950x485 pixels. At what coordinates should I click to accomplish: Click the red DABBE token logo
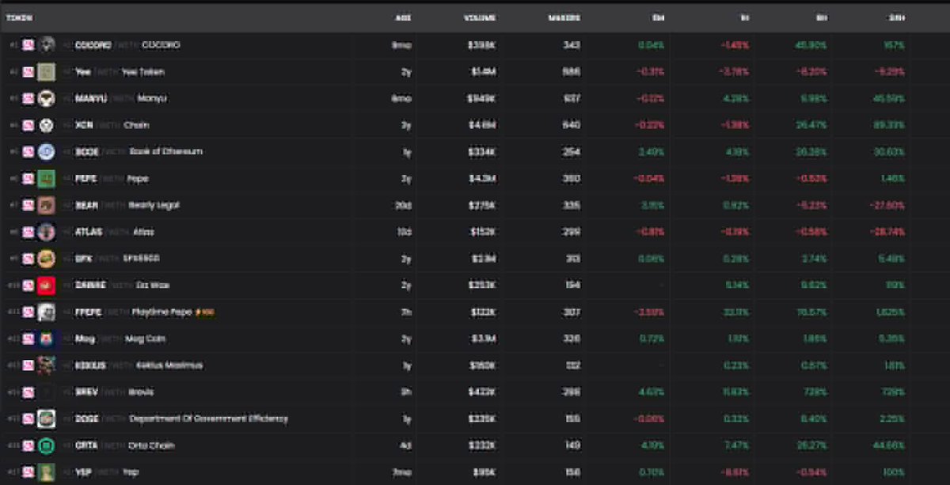(x=47, y=286)
